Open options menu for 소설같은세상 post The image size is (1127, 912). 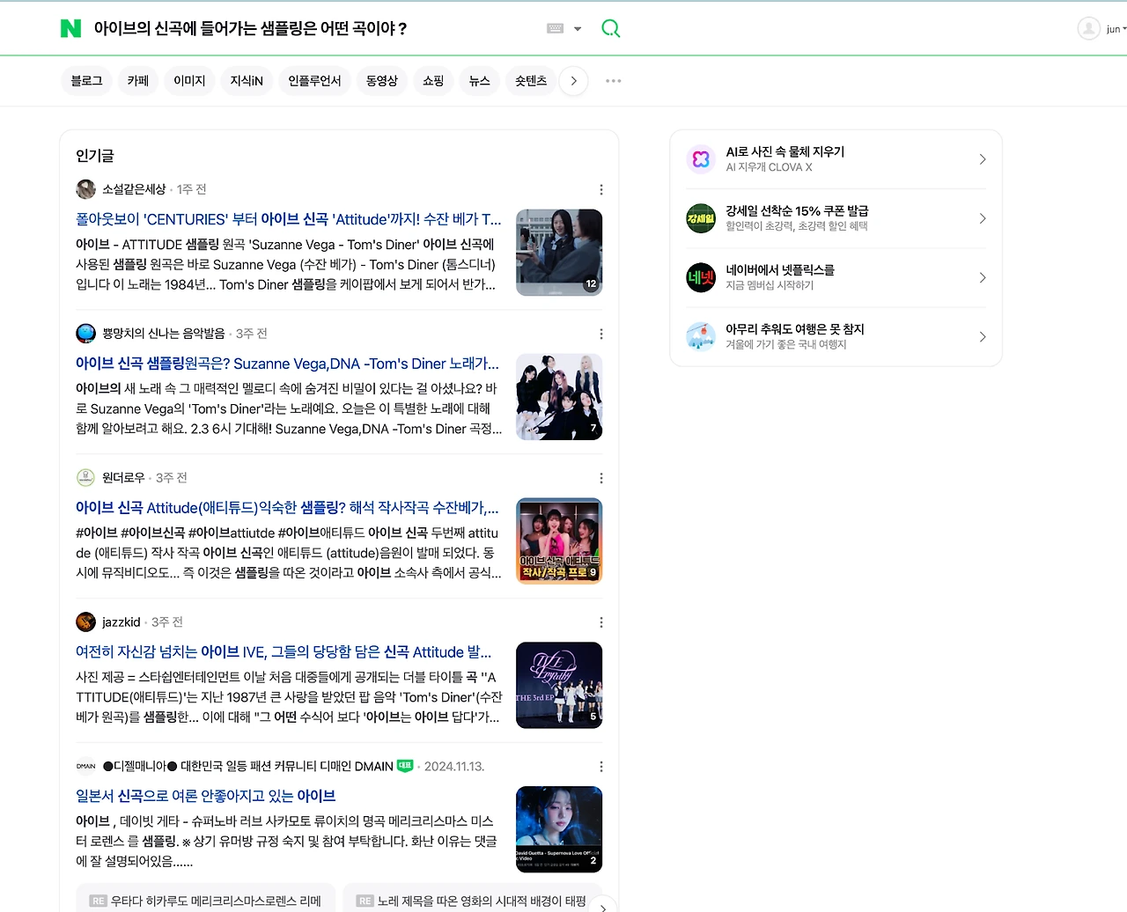coord(601,190)
